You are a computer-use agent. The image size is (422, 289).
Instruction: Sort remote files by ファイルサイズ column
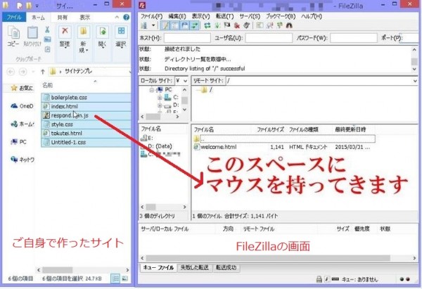point(270,129)
